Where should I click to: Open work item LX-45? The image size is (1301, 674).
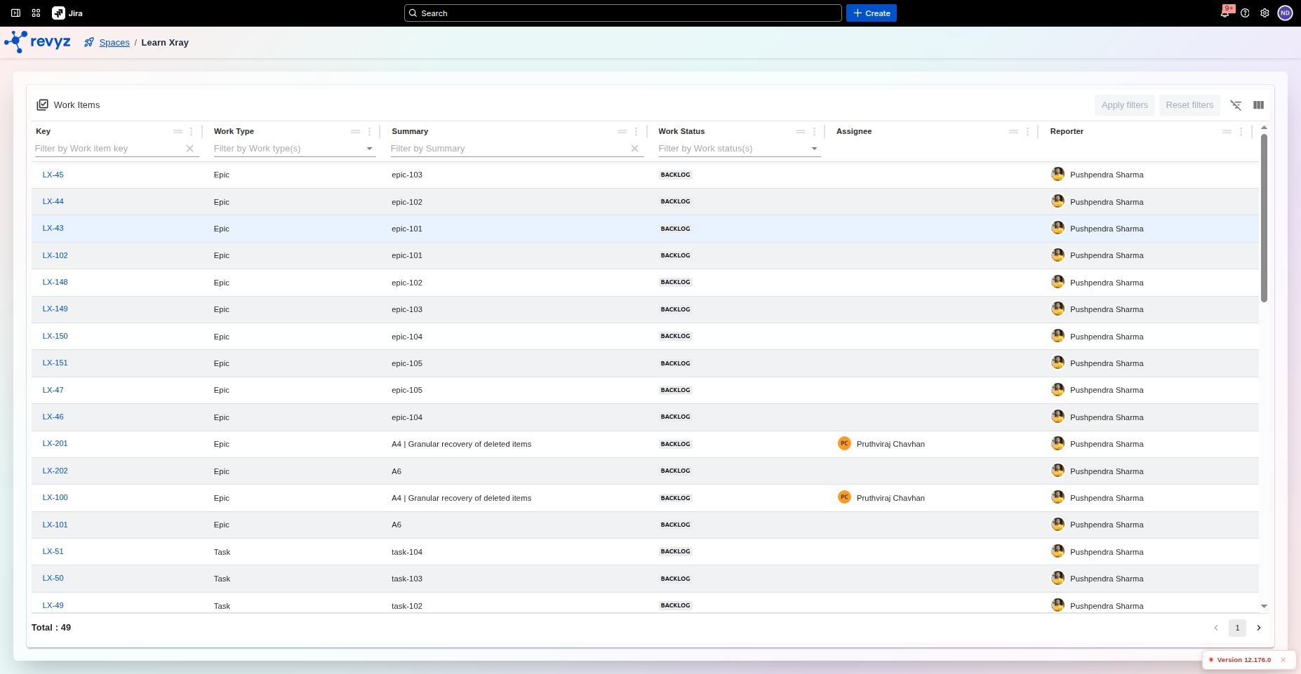[53, 175]
